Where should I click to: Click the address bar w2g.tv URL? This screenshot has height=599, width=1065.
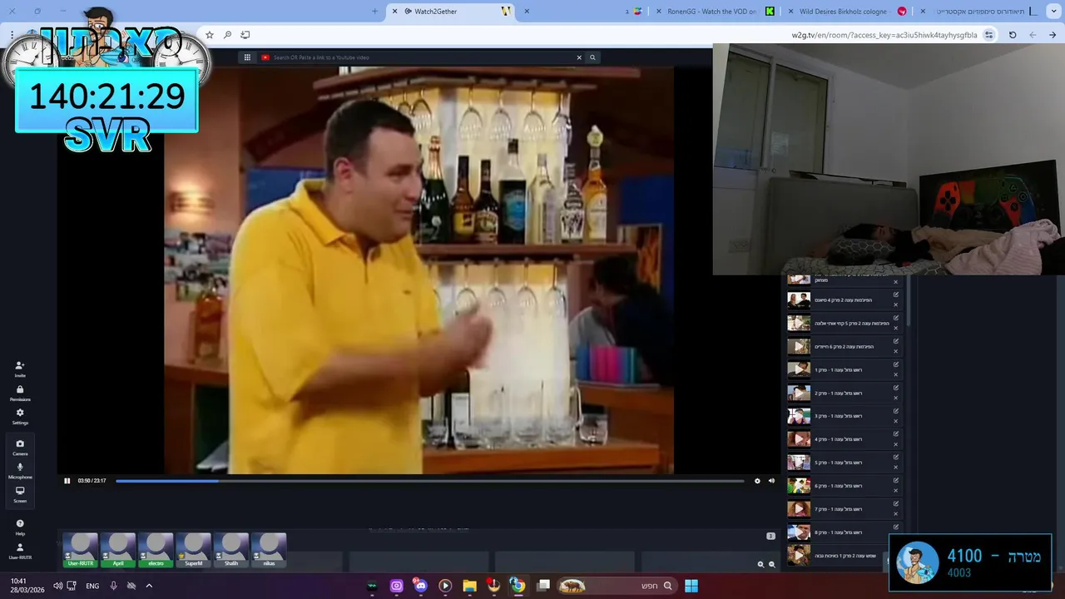point(884,35)
